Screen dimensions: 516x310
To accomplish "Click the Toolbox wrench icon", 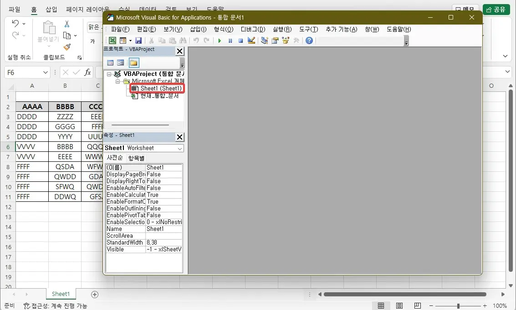I will (296, 40).
